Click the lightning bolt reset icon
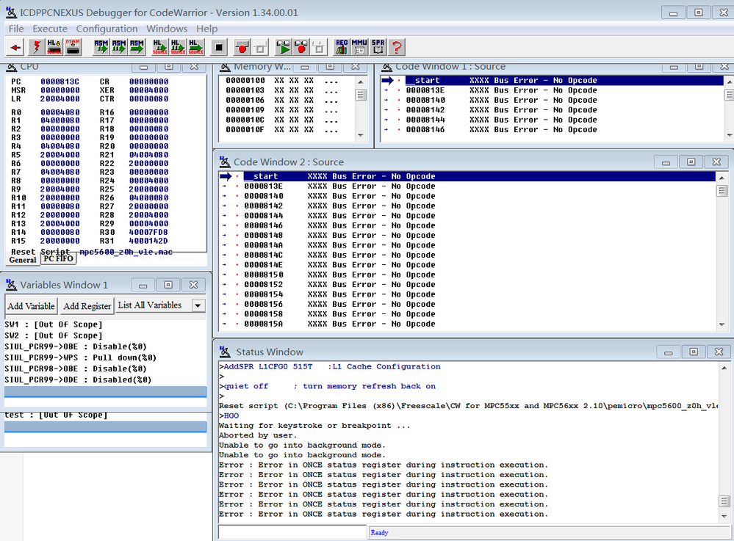The image size is (734, 541). pyautogui.click(x=35, y=47)
